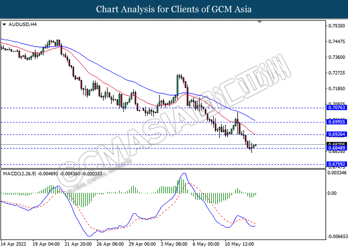This screenshot has width=348, height=248.
Task: Click the MACD -0.006653 scale value
Action: [338, 237]
